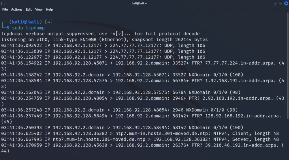Click the underlined sudo command word
The image size is (289, 160).
[x=17, y=28]
